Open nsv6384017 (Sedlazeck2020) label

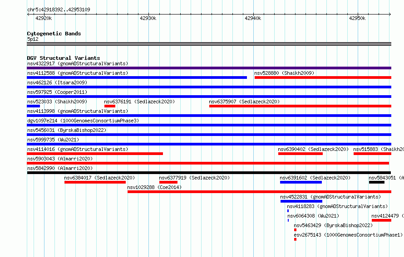coord(99,178)
